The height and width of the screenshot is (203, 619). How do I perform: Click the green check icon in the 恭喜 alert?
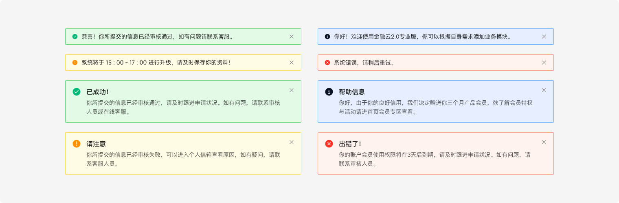click(75, 37)
